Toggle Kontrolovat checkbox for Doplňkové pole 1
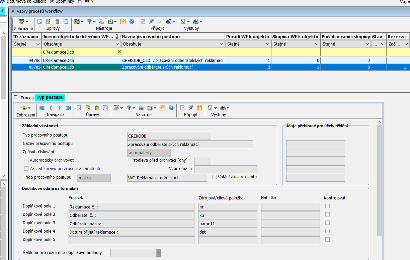This screenshot has width=410, height=260. [x=327, y=206]
